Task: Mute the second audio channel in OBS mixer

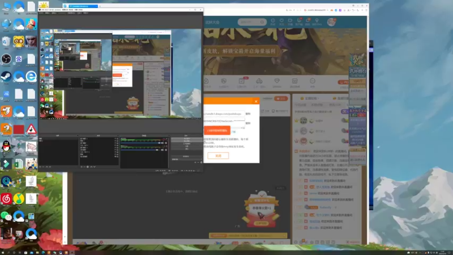Action: click(163, 150)
